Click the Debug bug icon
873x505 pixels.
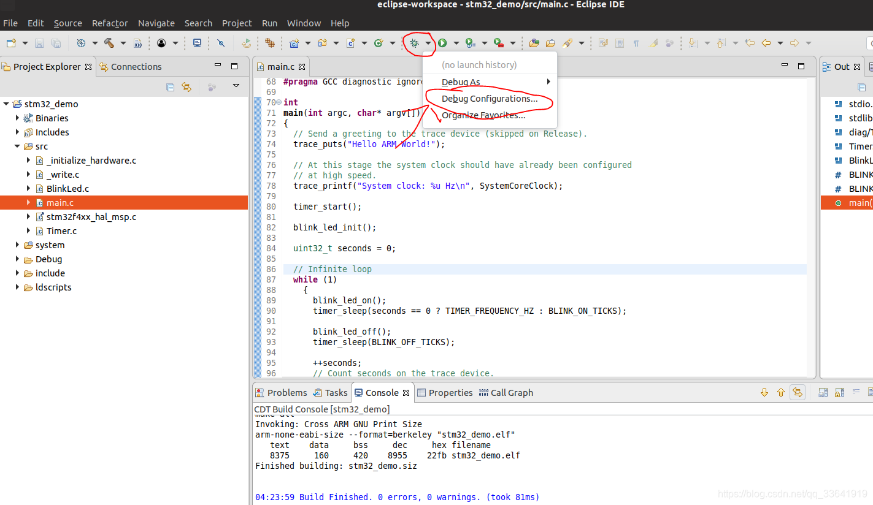[414, 43]
